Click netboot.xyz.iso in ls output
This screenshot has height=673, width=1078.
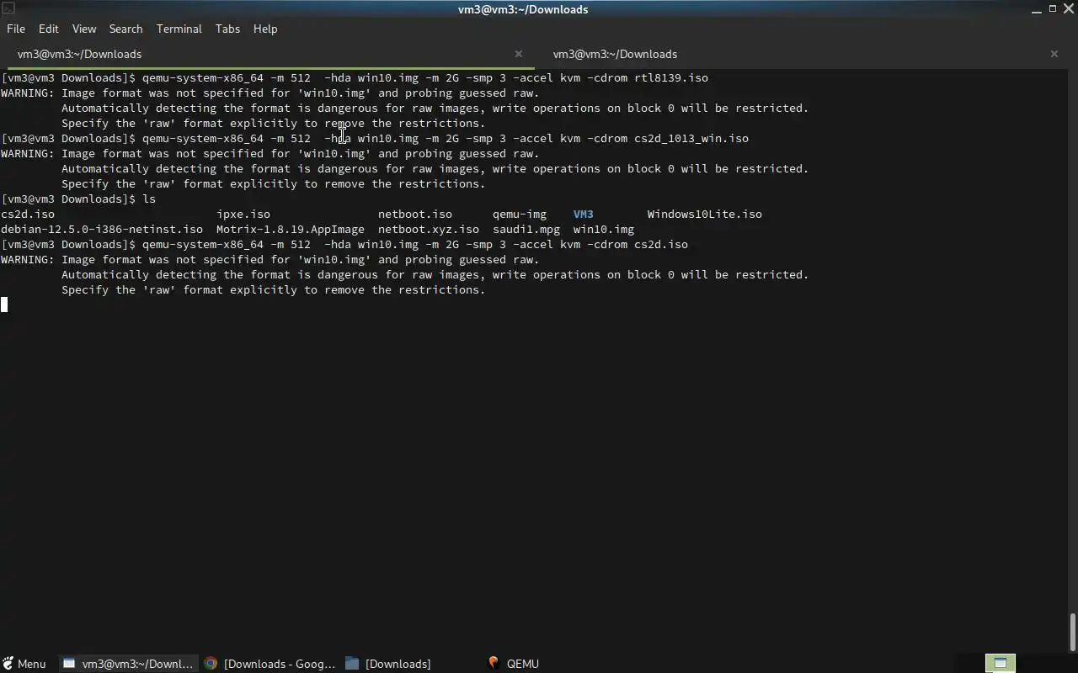(429, 229)
